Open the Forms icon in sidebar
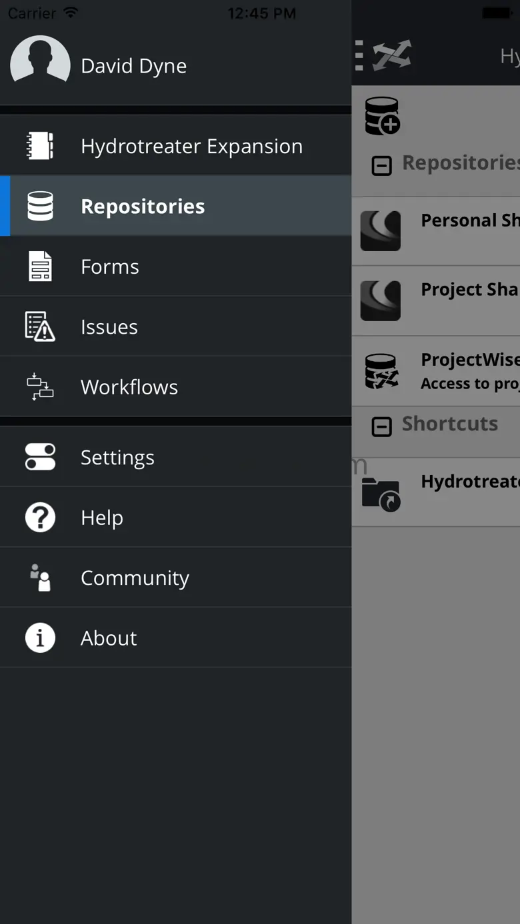This screenshot has height=924, width=520. coord(40,266)
